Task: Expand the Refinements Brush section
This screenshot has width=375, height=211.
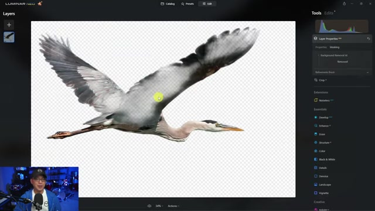Action: (342, 72)
